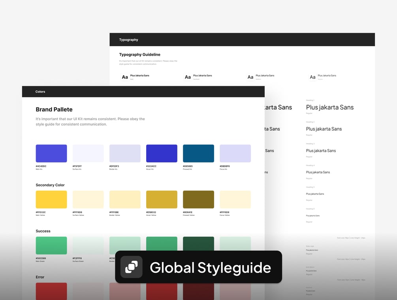Click the Brand Pallete heading
The height and width of the screenshot is (300, 397).
[54, 109]
